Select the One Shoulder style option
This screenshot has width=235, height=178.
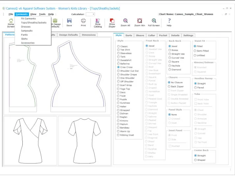(x=118, y=78)
